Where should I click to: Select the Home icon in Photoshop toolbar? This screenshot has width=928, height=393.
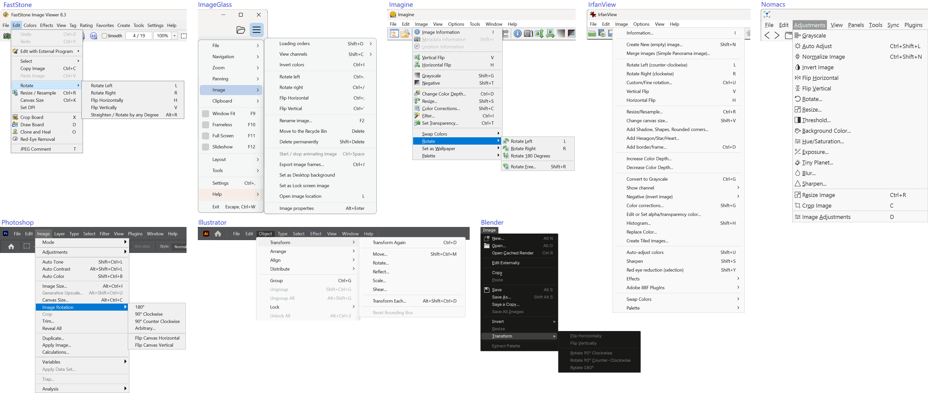(x=11, y=246)
